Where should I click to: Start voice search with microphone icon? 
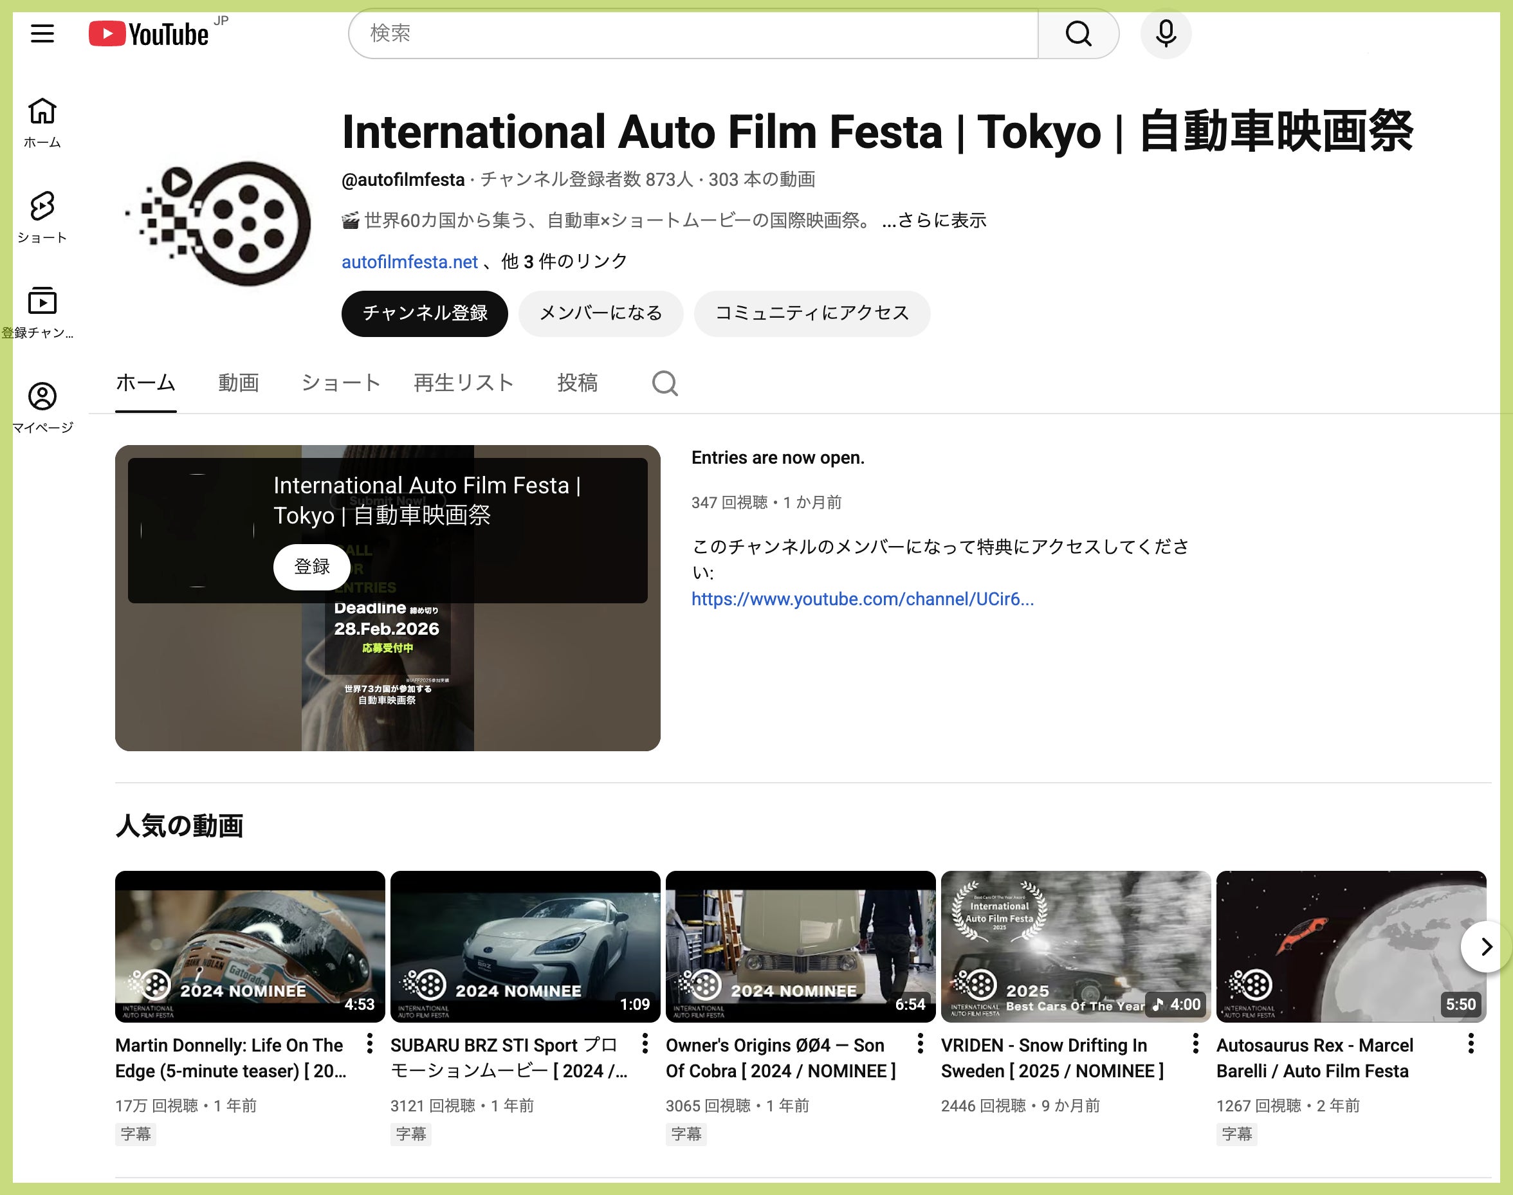tap(1165, 33)
